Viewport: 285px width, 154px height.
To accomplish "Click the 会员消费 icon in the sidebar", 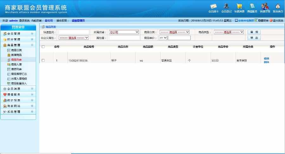I will (5, 89).
